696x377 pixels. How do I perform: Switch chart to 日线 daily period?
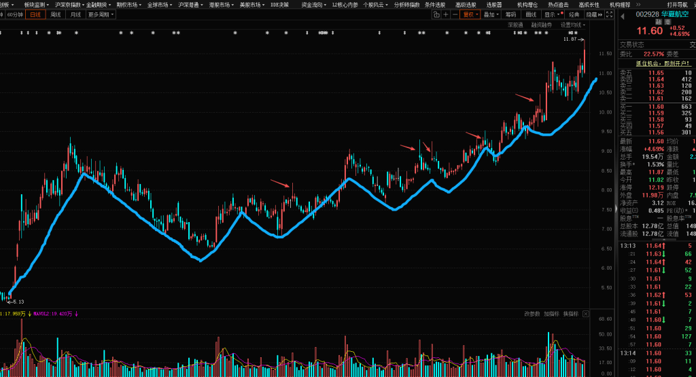point(33,14)
